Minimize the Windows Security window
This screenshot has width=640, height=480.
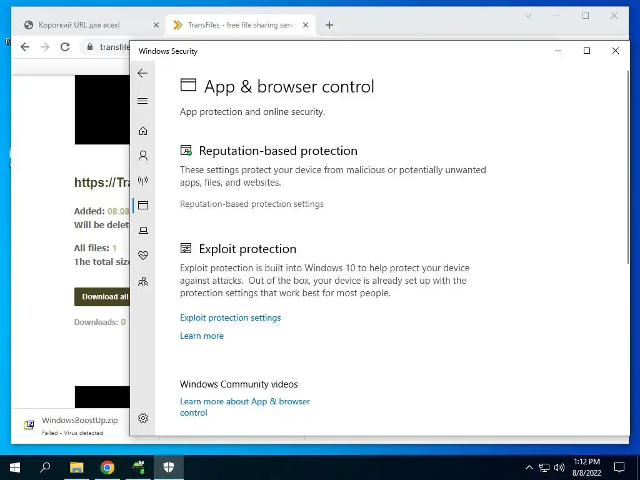coord(558,51)
